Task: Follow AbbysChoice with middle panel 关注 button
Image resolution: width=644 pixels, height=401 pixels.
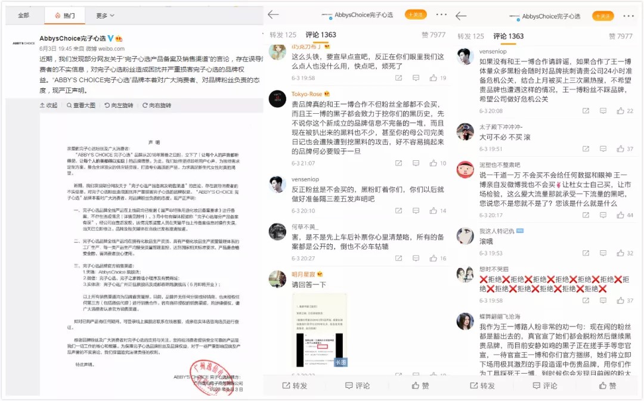Action: pos(416,14)
